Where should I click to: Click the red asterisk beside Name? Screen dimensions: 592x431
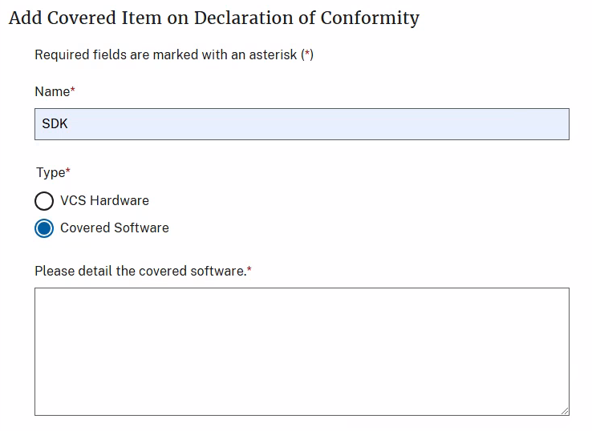tap(73, 91)
